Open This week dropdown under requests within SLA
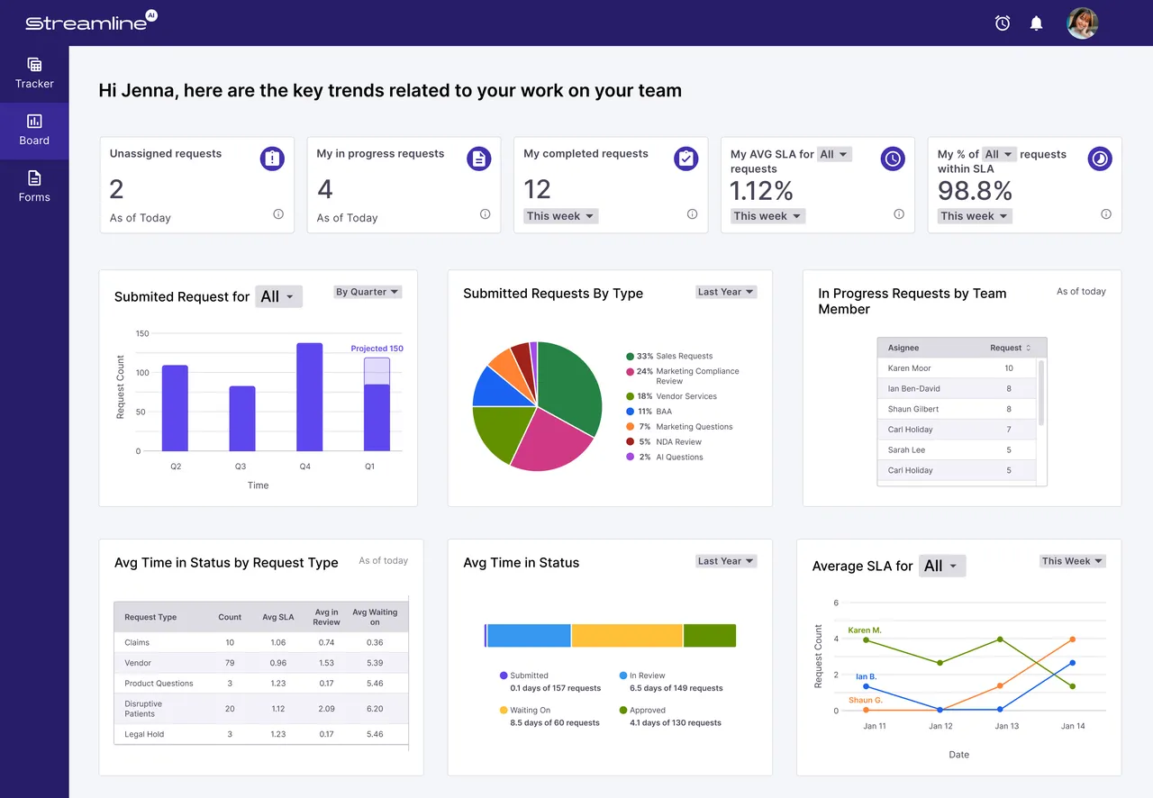Viewport: 1153px width, 798px height. pyautogui.click(x=975, y=216)
